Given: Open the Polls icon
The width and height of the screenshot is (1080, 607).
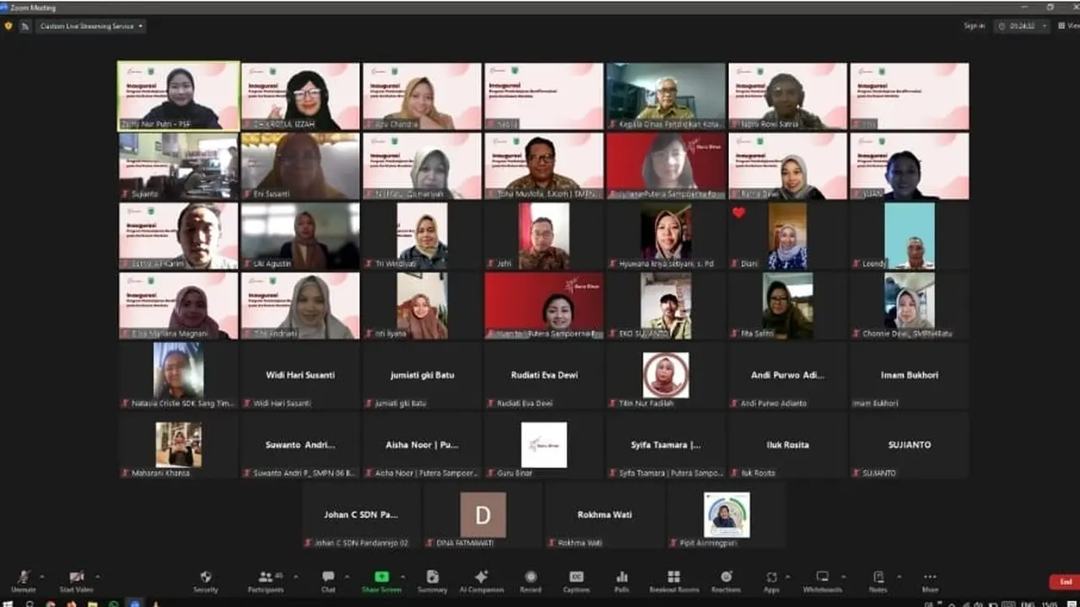Looking at the screenshot, I should pyautogui.click(x=622, y=581).
